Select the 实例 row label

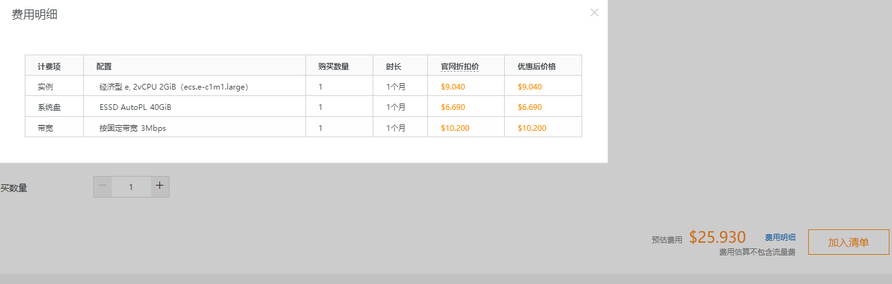click(45, 86)
